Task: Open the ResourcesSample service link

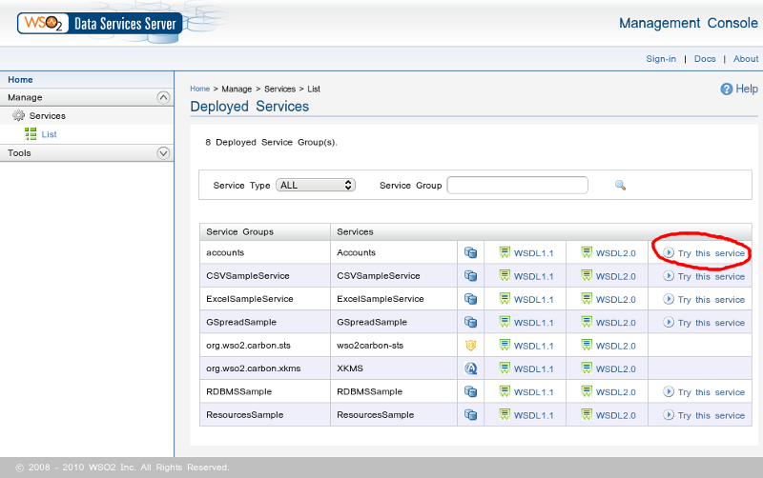Action: point(375,415)
